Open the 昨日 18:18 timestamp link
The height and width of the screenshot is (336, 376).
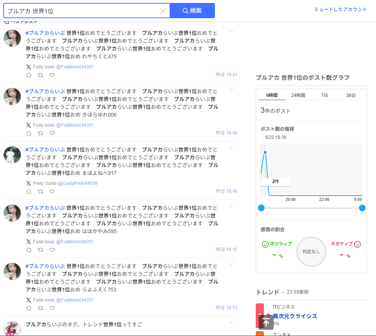pyautogui.click(x=226, y=191)
